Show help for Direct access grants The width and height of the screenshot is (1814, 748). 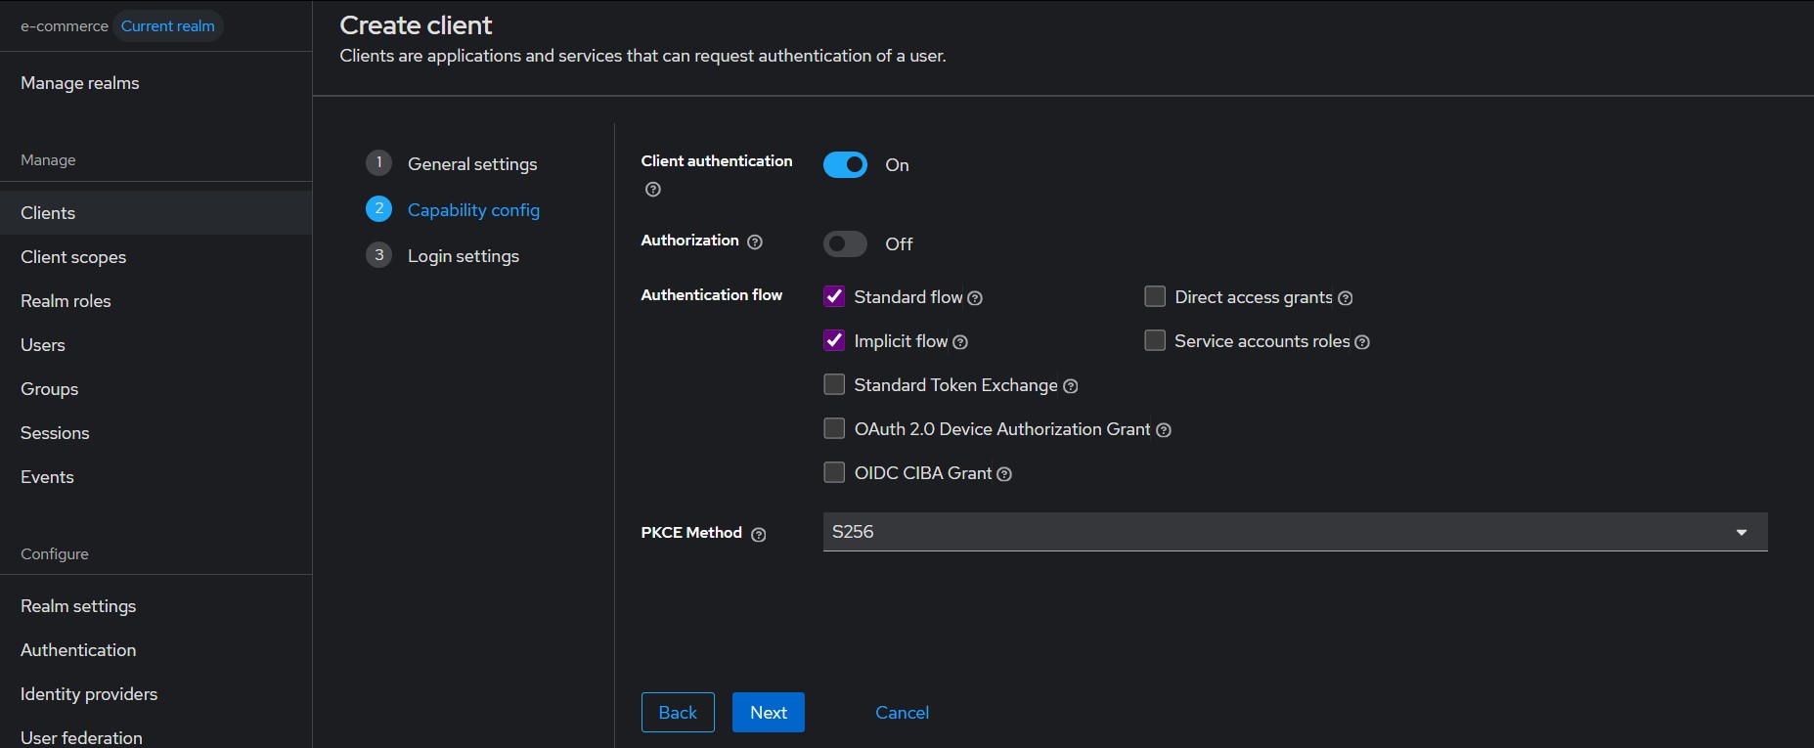tap(1346, 298)
